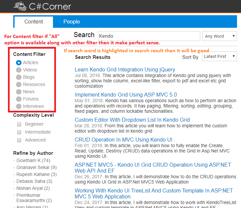Filter by author Nishan Aryal (2)
Image resolution: width=241 pixels, height=208 pixels.
[x=33, y=188]
